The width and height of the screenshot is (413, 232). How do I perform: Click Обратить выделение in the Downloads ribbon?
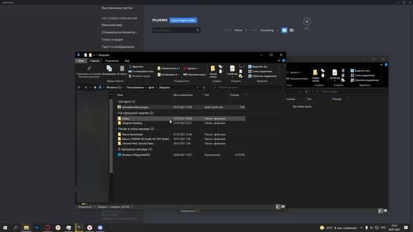coord(263,76)
